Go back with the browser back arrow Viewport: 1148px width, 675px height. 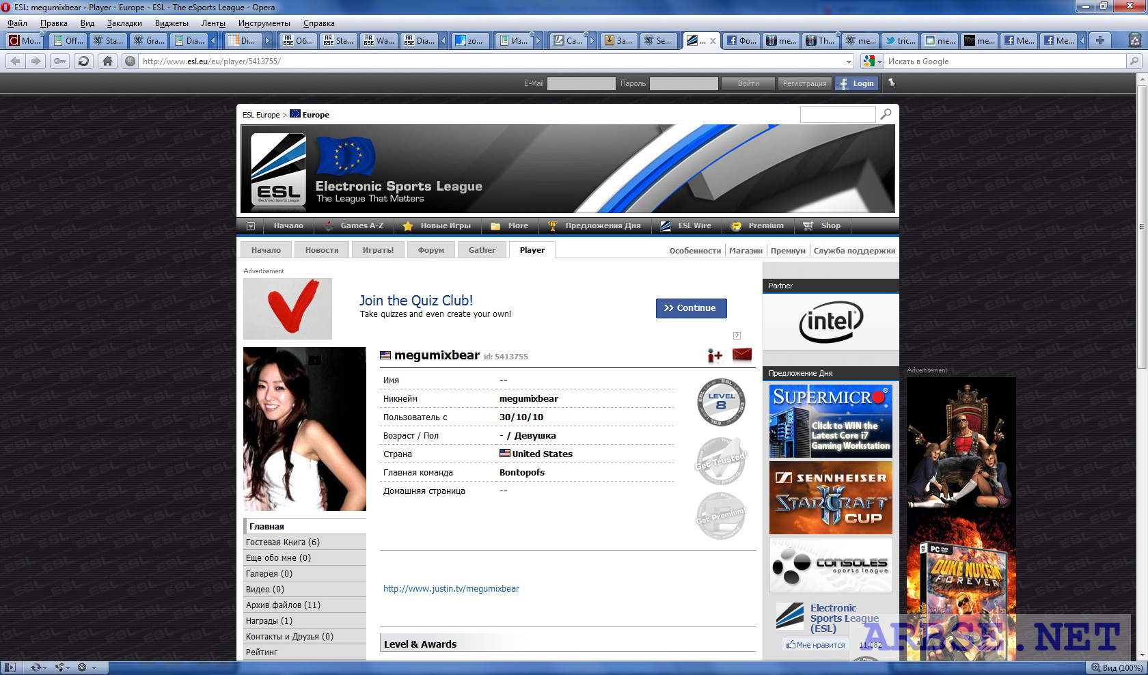point(15,61)
